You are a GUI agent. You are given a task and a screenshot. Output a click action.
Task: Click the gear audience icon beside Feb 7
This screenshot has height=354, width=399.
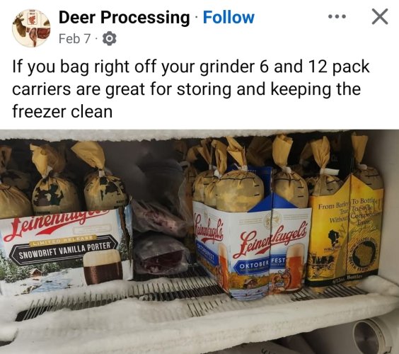tap(109, 39)
